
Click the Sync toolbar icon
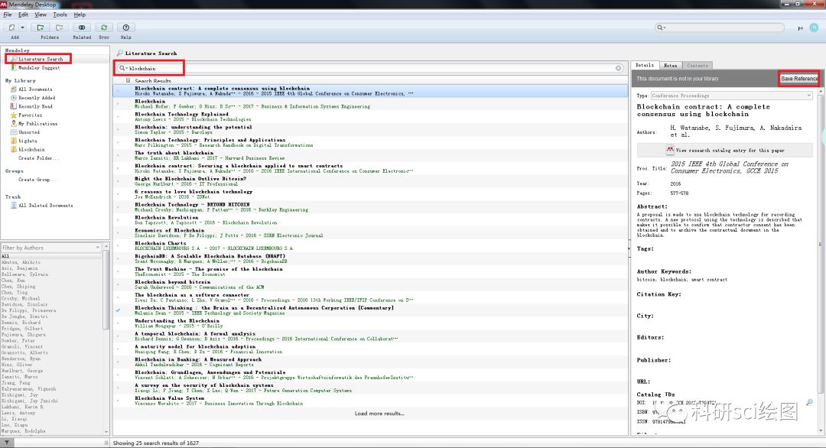[104, 28]
